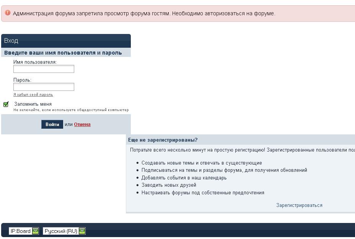Focus the "Пароль" input field
Viewport: 355px width, 239px height.
44,87
